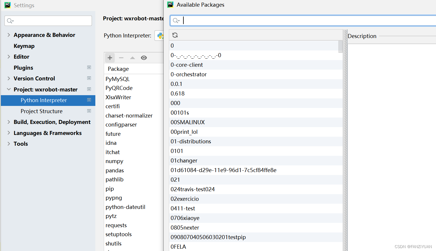Select available package 0.618

(256, 93)
